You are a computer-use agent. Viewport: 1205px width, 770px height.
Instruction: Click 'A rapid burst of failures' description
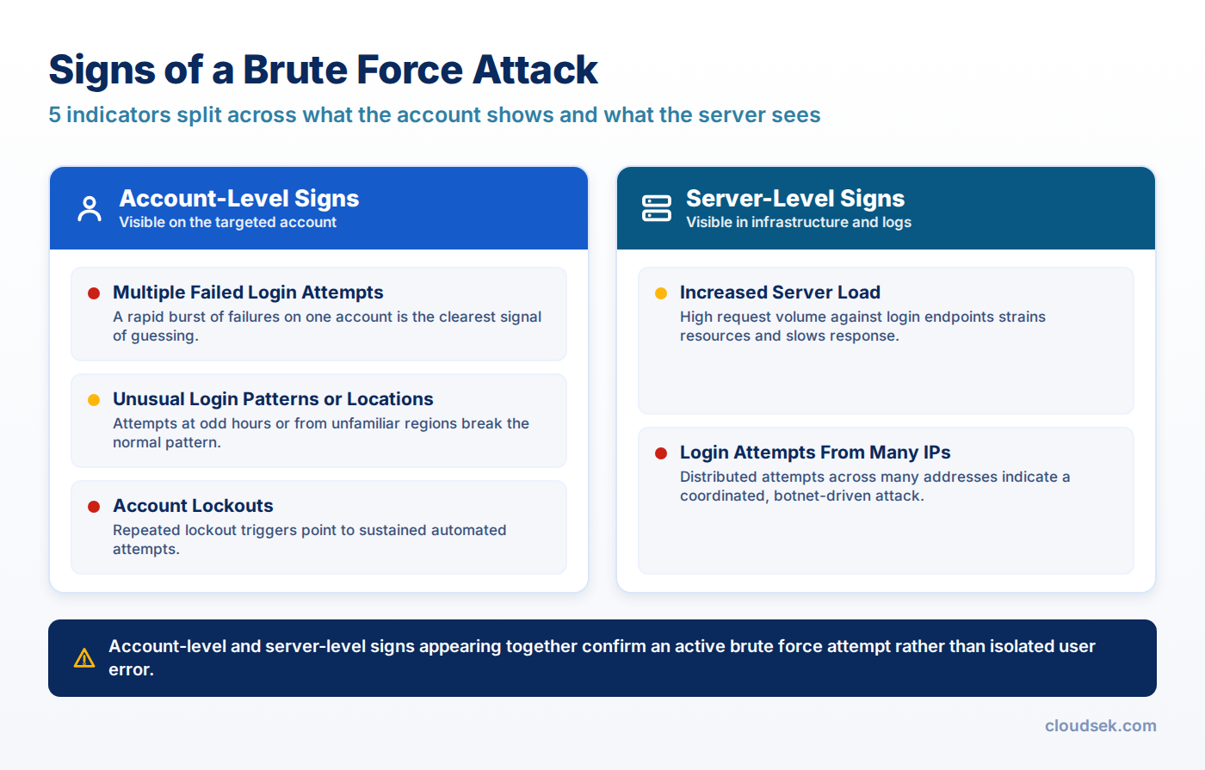point(327,326)
